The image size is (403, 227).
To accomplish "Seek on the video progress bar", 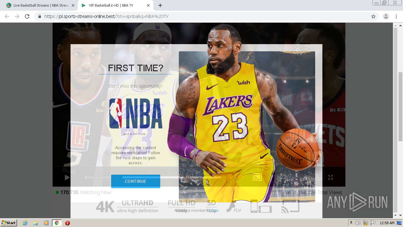I will [153, 178].
